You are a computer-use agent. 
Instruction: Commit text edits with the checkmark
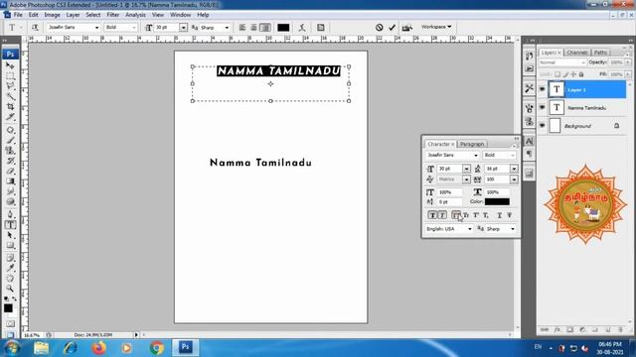click(392, 28)
